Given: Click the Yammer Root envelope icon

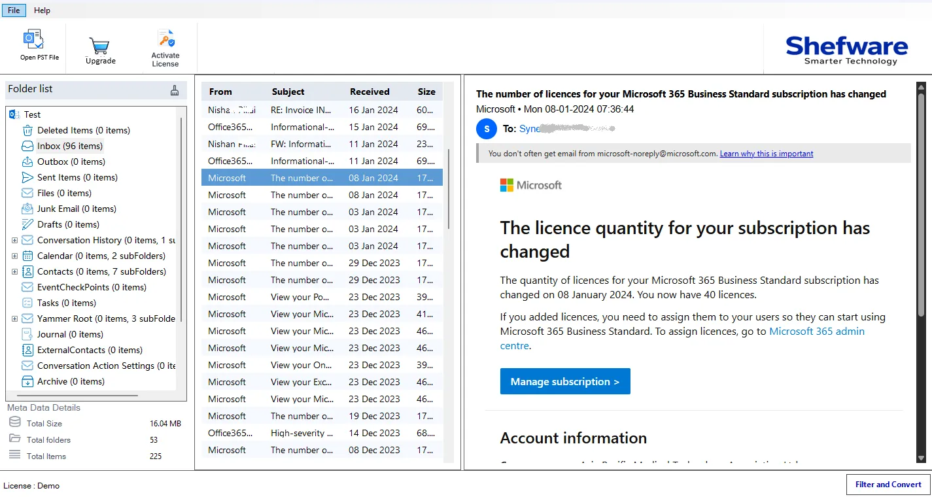Looking at the screenshot, I should [x=27, y=318].
